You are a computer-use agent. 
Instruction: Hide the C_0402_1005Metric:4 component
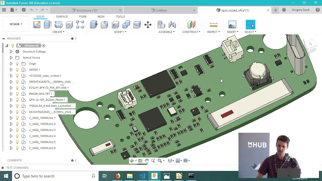(17, 136)
